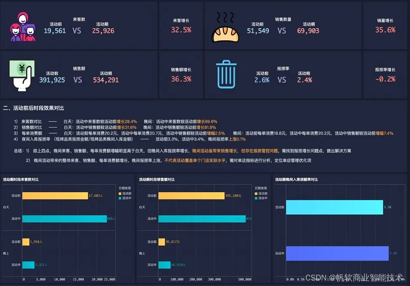Click the blue trash bin icon

(x=226, y=74)
